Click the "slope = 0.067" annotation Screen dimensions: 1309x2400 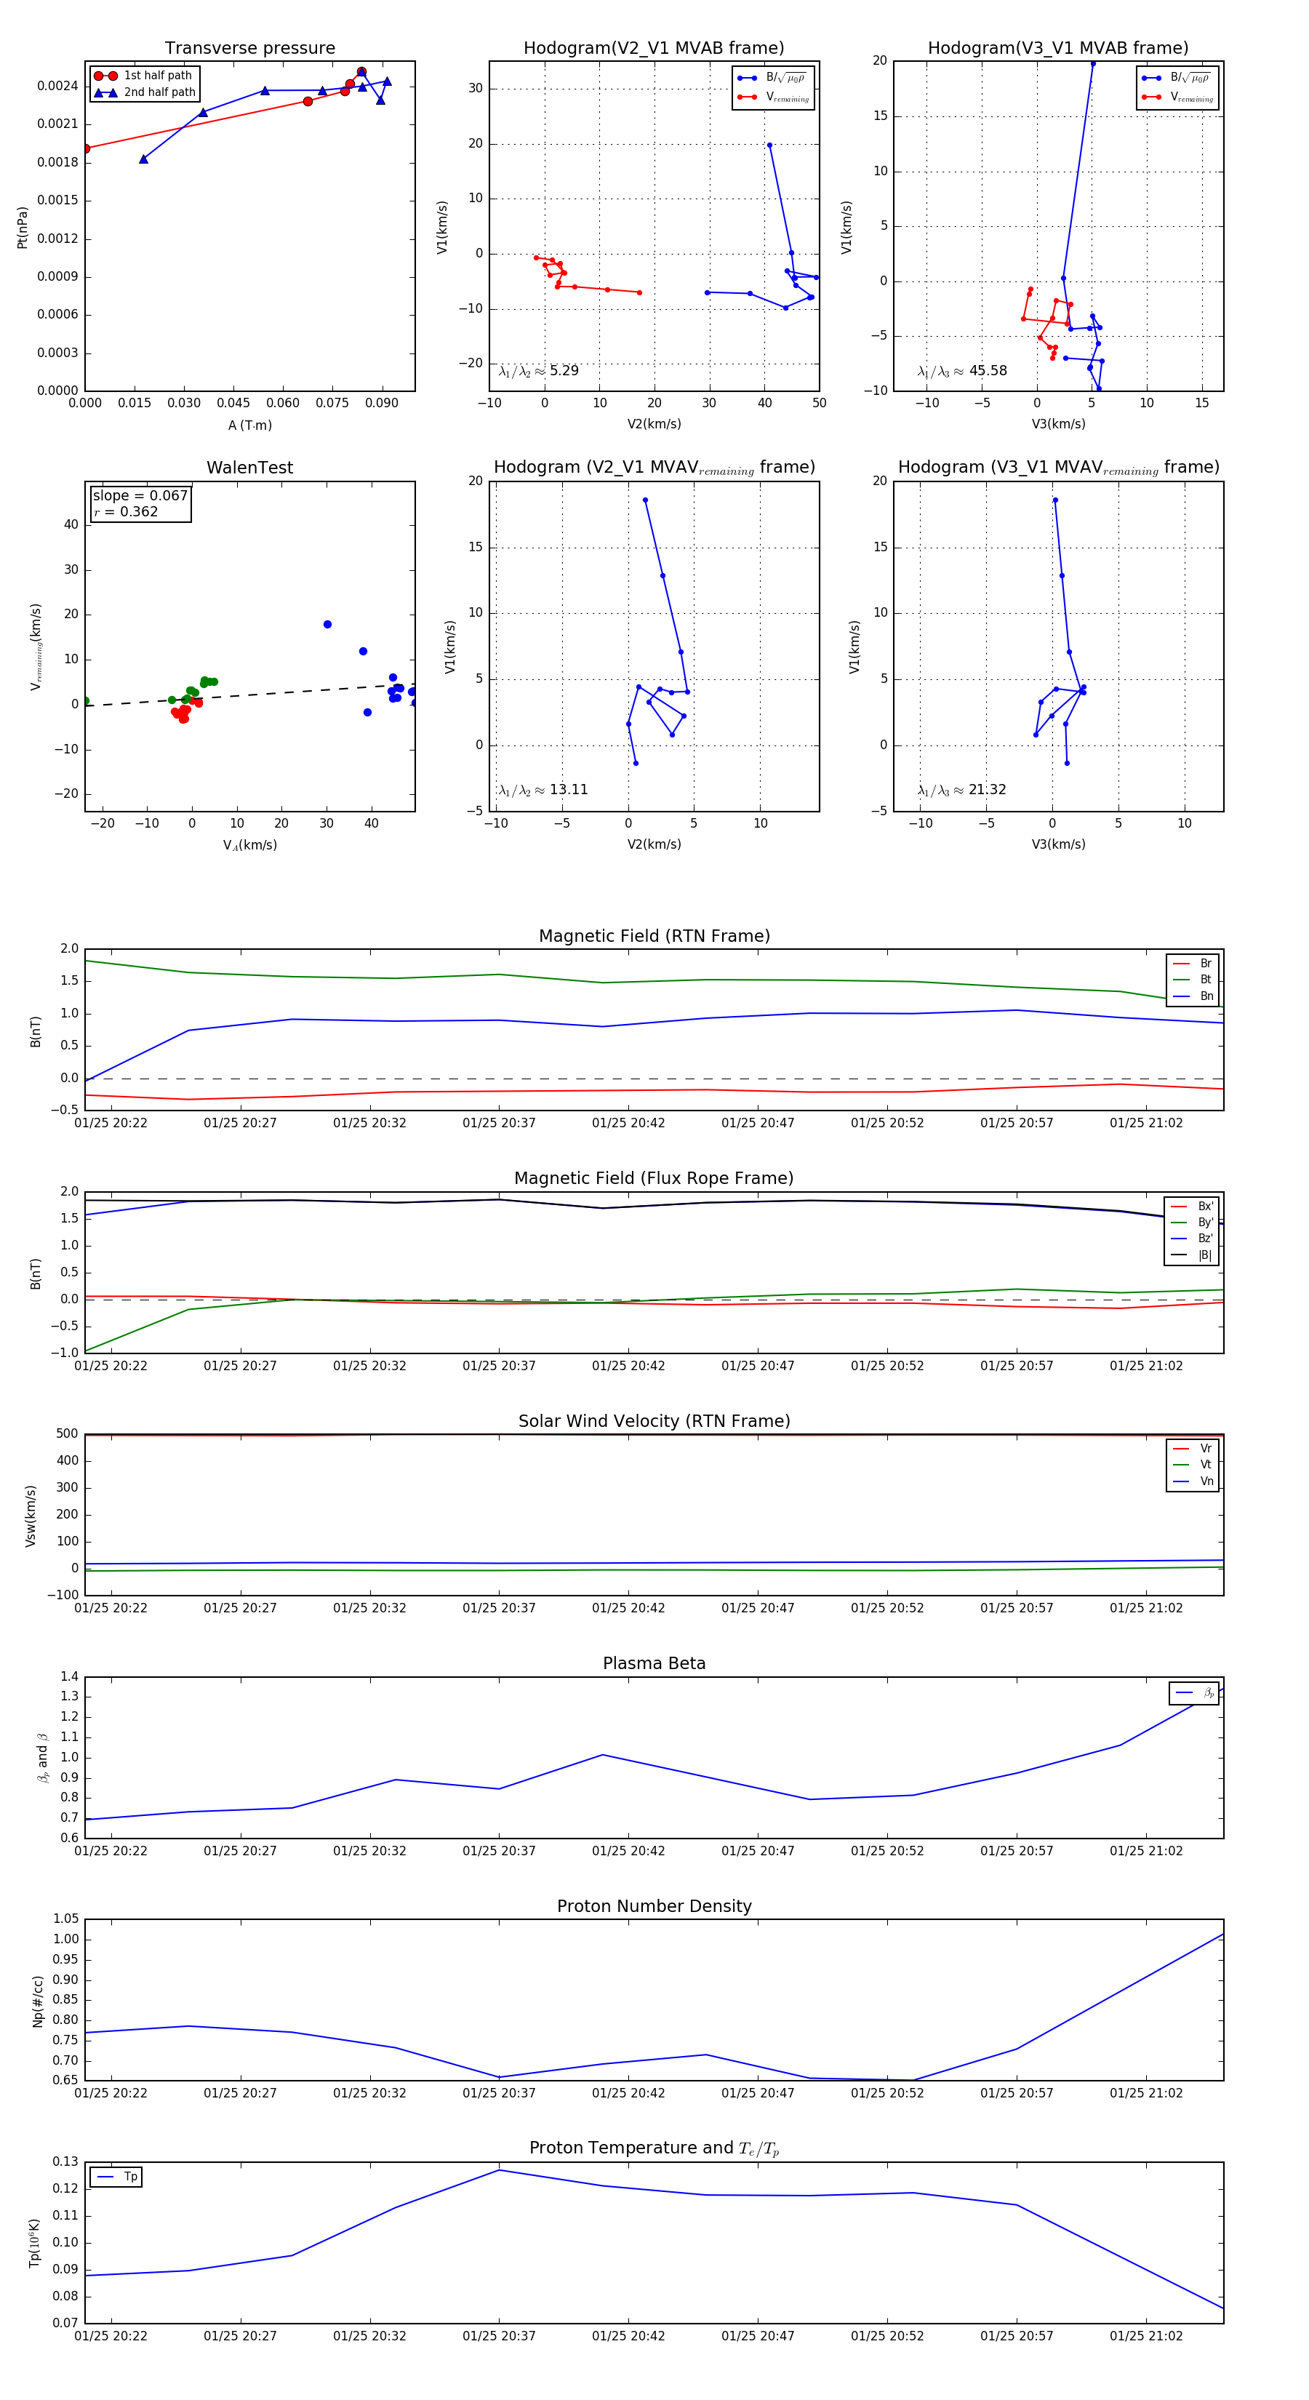pyautogui.click(x=140, y=496)
